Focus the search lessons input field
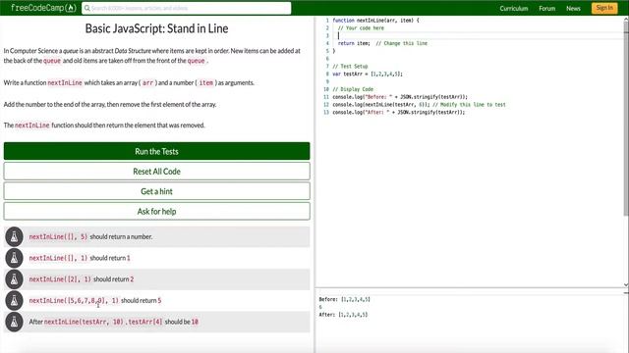This screenshot has height=353, width=629. click(x=187, y=8)
